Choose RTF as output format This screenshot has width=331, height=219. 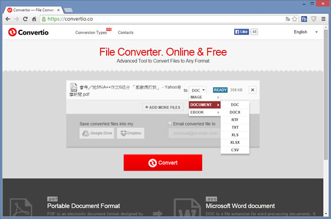tap(235, 120)
